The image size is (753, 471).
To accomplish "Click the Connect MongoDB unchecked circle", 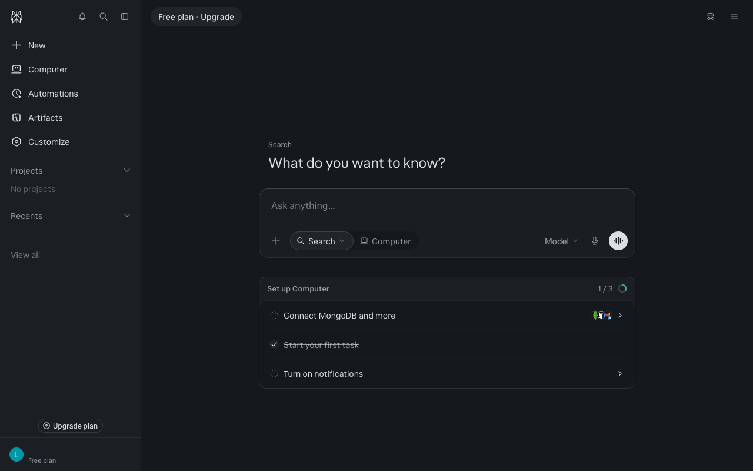I will (x=274, y=316).
